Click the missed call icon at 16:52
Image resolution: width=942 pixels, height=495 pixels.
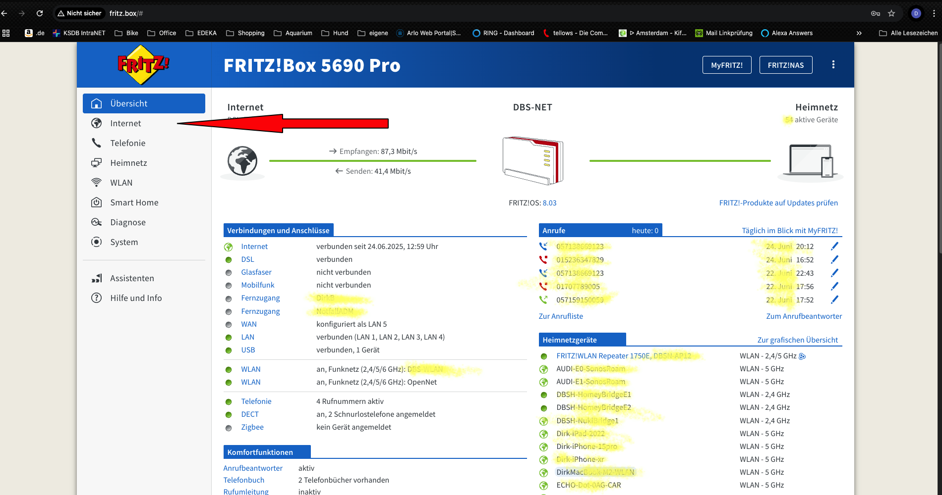coord(543,259)
